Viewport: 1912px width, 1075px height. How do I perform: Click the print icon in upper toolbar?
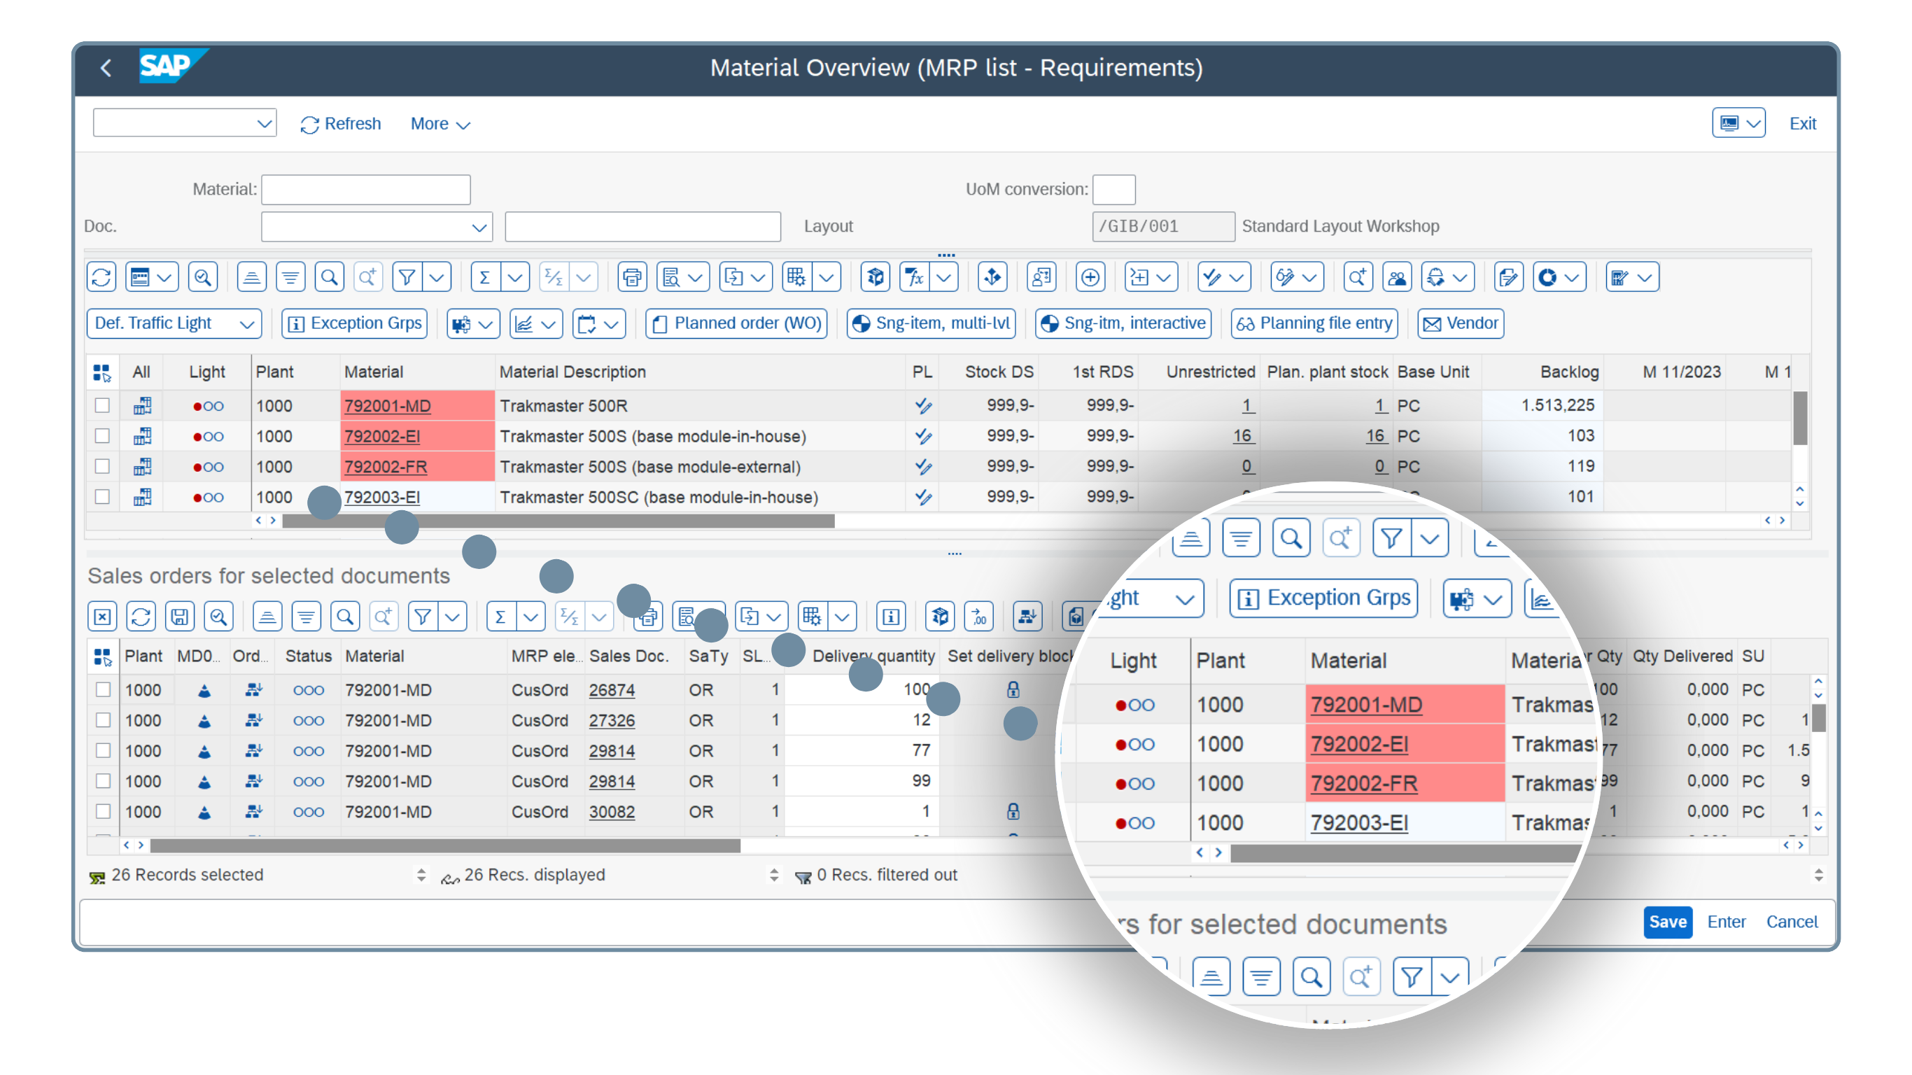tap(632, 278)
